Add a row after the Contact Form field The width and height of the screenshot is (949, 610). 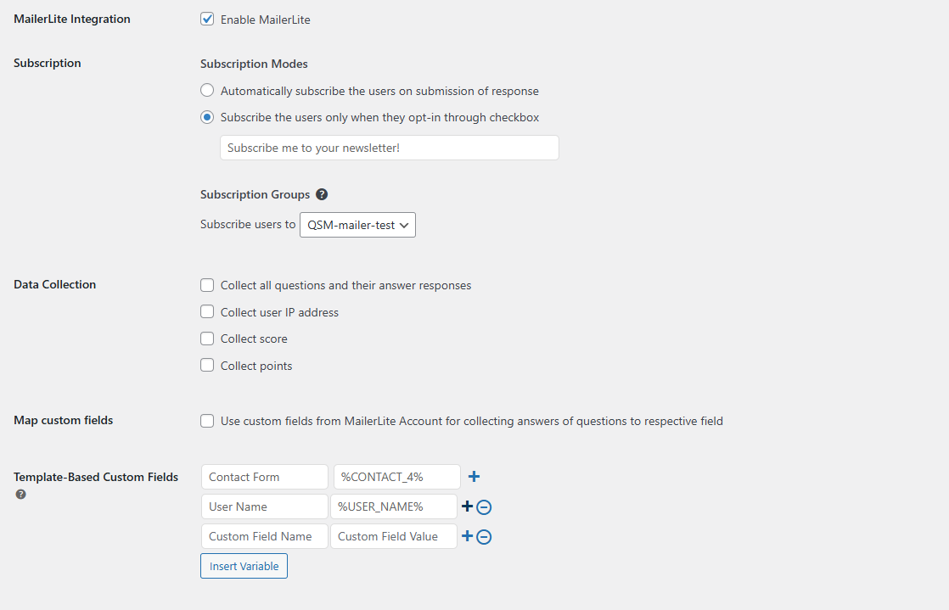coord(474,476)
